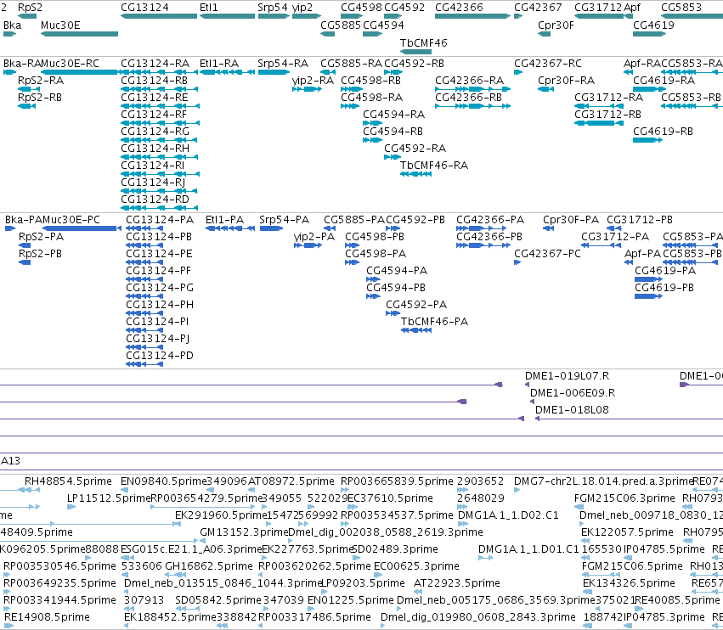Image resolution: width=723 pixels, height=630 pixels.
Task: Open the RpS2-RB transcript label
Action: coord(40,98)
